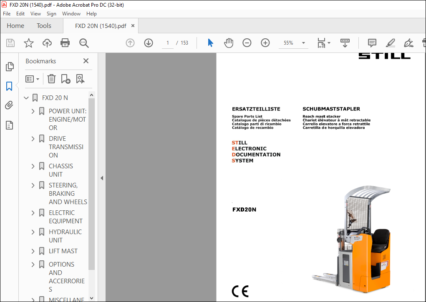Select the ELECTRIC EQUIPMENT bookmark text
Screen dimensions: 426x302
(66, 217)
